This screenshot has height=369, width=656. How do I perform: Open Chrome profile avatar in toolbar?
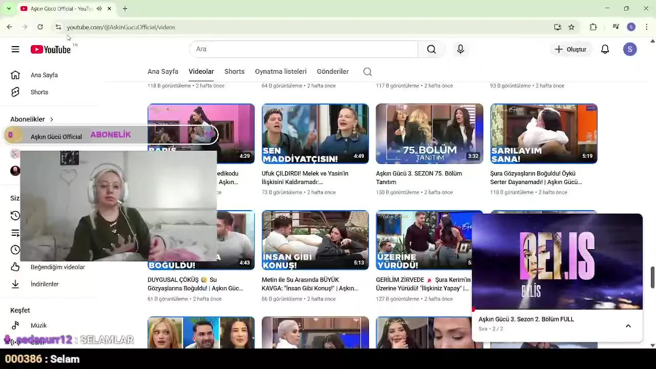[x=631, y=27]
